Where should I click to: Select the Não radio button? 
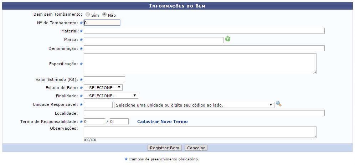click(104, 15)
